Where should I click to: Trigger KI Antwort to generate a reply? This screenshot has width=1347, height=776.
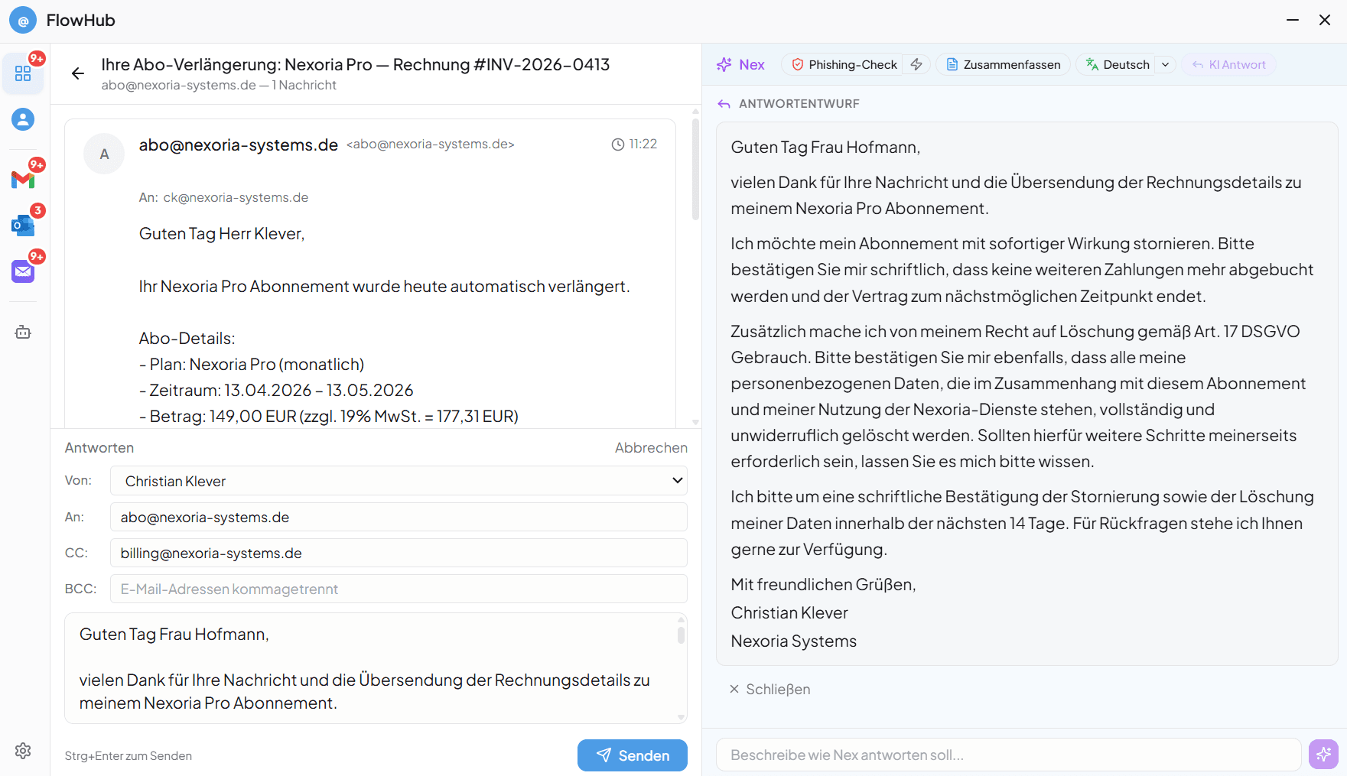click(1228, 64)
